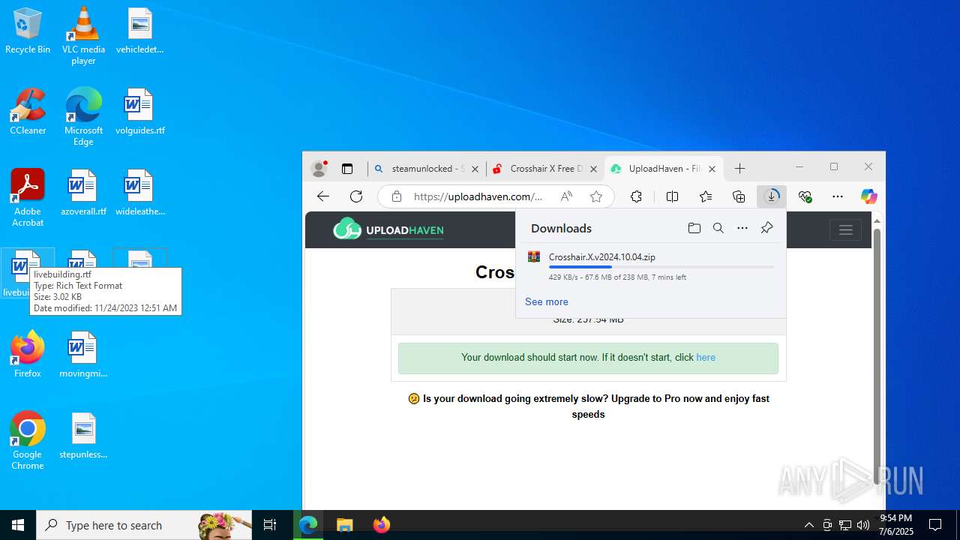Open CCleaner desktop shortcut
The width and height of the screenshot is (960, 540).
(x=28, y=112)
